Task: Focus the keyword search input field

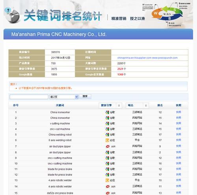Action: coord(29,97)
